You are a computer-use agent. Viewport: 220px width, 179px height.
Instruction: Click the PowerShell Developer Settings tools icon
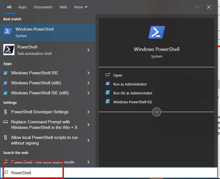(6, 112)
